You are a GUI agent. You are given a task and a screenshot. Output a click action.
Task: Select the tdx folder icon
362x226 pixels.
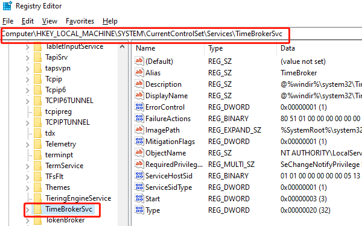[37, 133]
